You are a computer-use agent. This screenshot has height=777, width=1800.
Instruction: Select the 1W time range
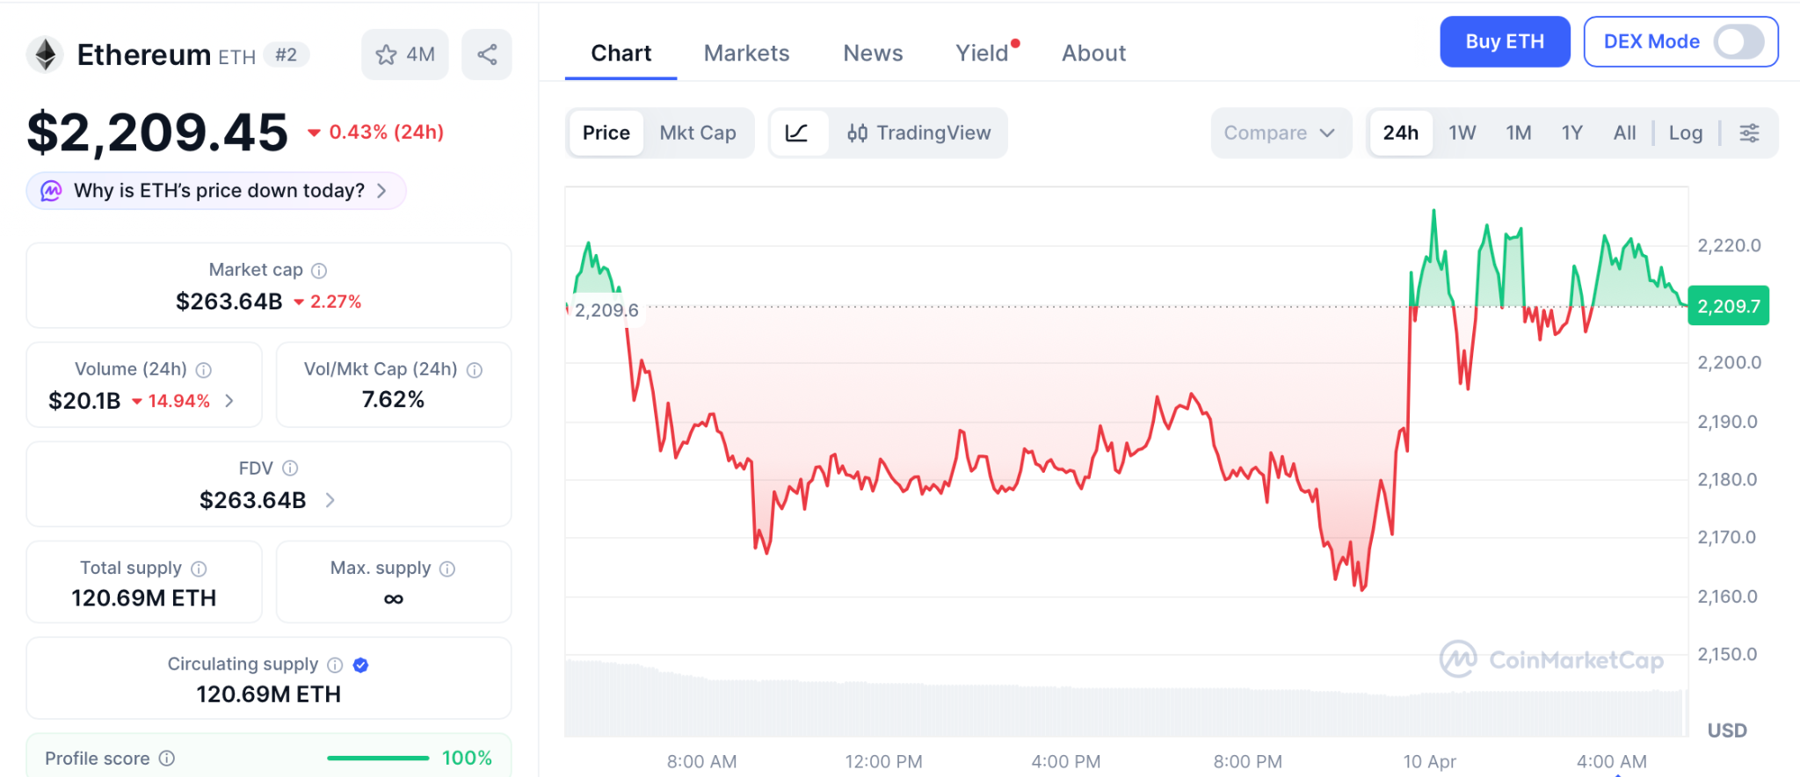click(x=1462, y=133)
